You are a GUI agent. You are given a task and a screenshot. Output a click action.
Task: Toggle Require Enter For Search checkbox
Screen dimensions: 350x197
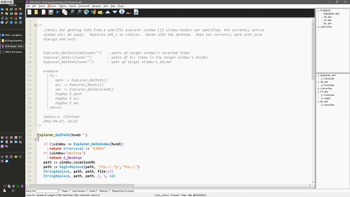pyautogui.click(x=110, y=191)
